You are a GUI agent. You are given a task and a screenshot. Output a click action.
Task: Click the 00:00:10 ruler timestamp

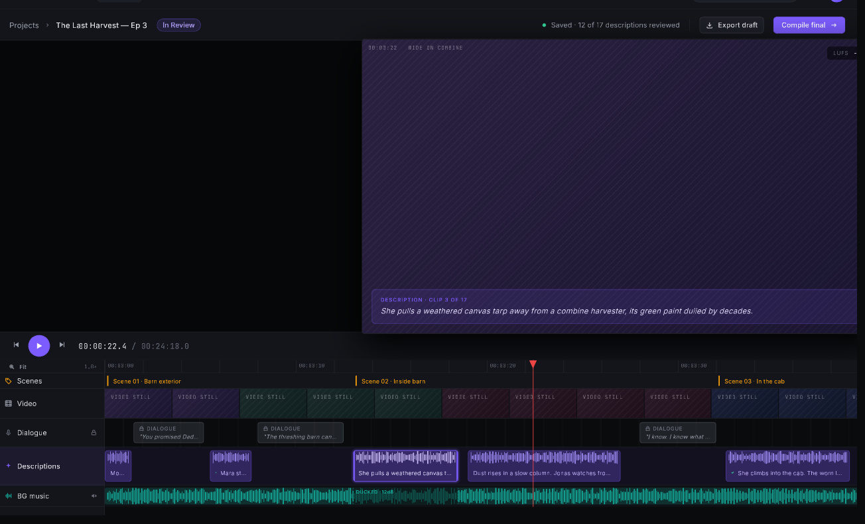pos(312,366)
